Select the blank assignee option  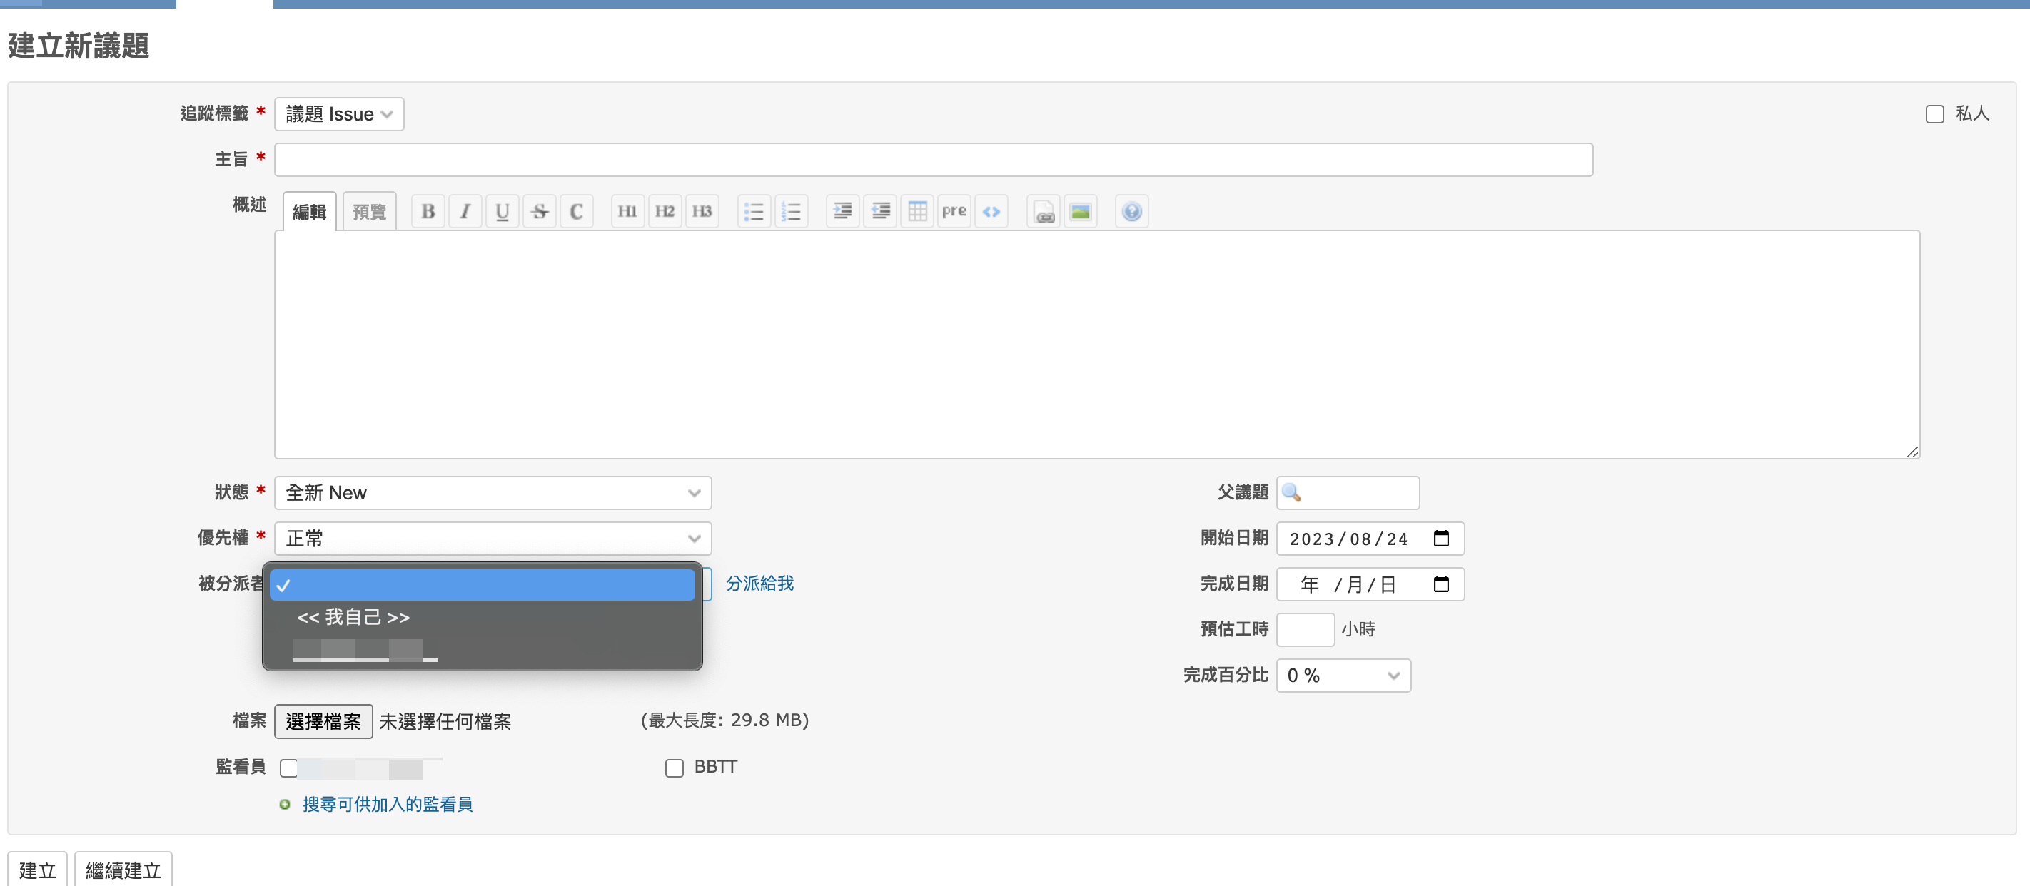click(x=483, y=585)
